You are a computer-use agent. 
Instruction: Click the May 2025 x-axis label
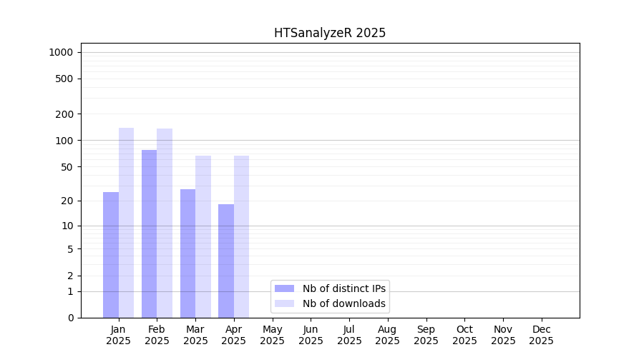pos(273,335)
